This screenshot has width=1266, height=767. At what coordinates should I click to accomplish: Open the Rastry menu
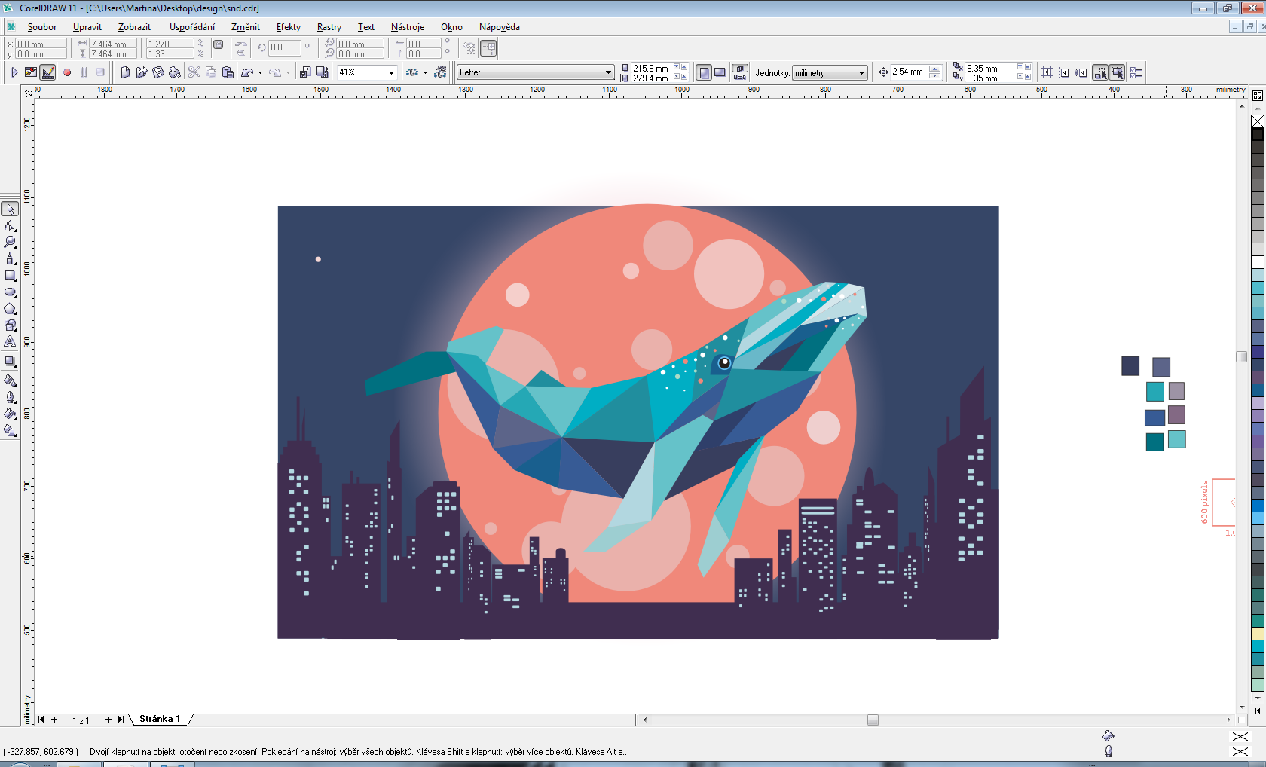329,27
